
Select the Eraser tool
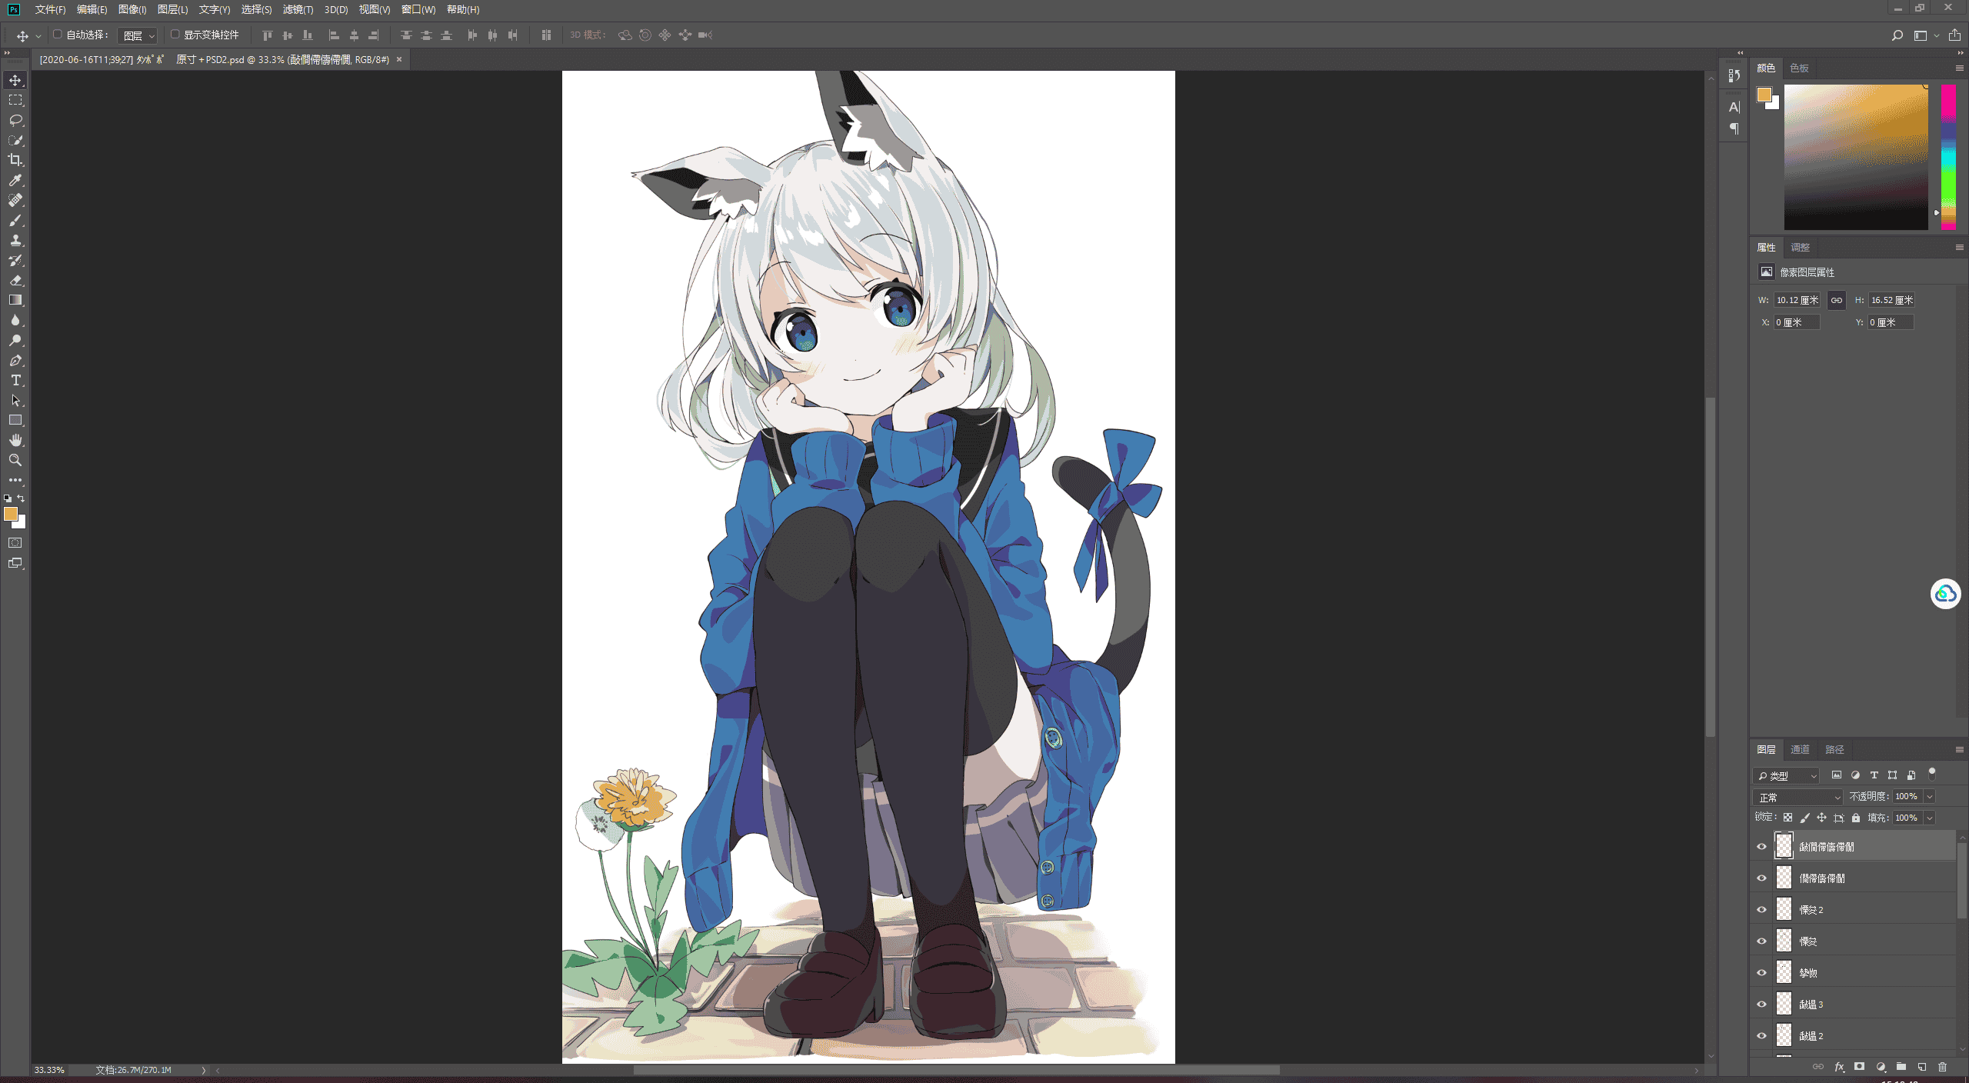[15, 280]
